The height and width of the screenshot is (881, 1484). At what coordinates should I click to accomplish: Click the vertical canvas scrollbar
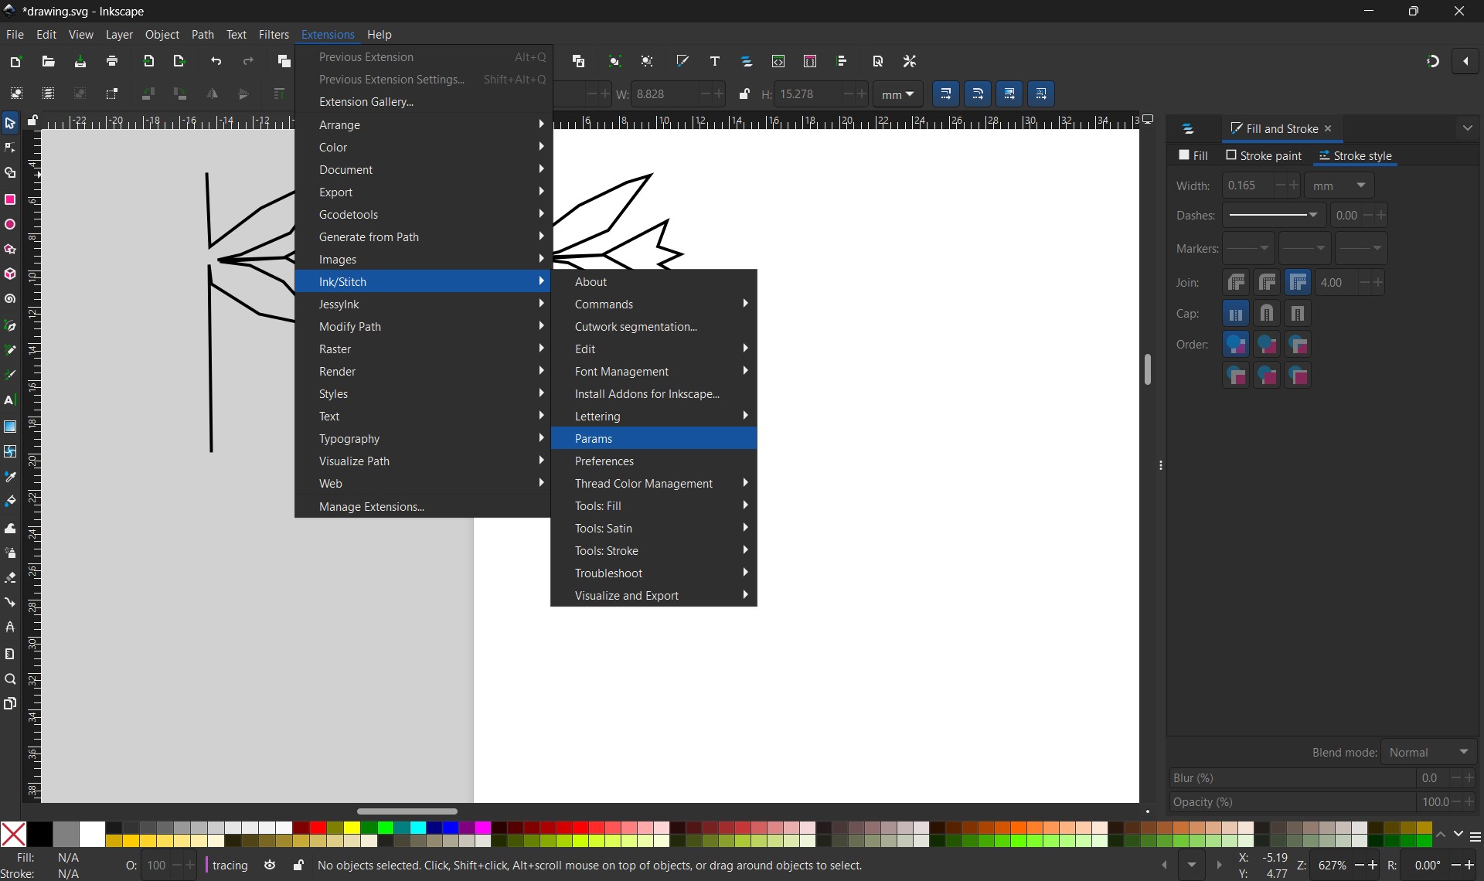tap(1148, 369)
